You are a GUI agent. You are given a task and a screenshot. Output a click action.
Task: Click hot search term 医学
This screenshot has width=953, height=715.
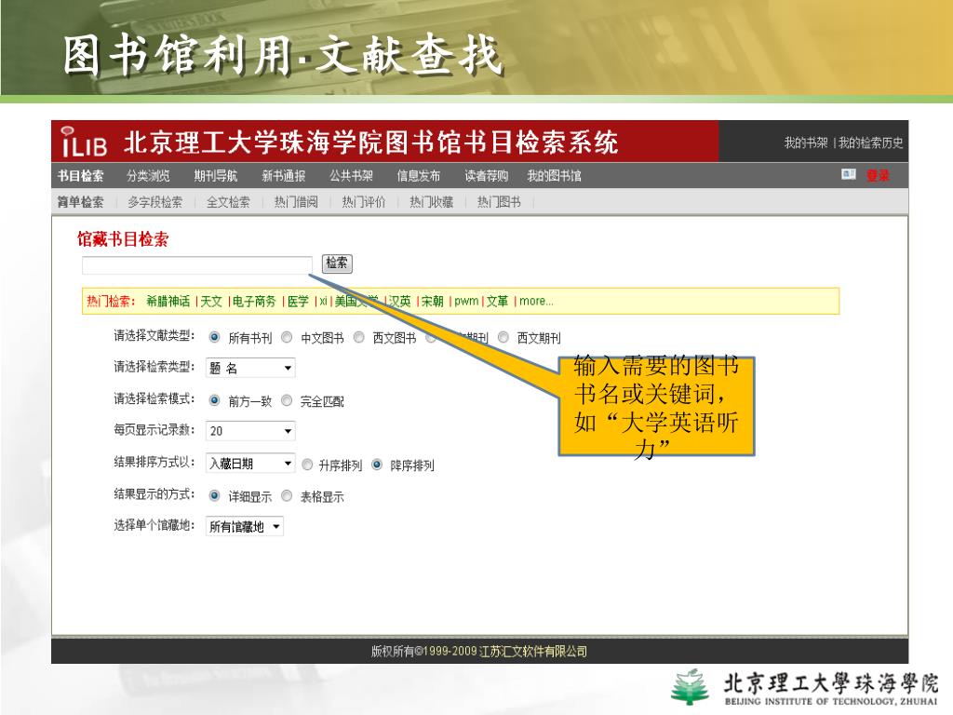click(x=298, y=301)
